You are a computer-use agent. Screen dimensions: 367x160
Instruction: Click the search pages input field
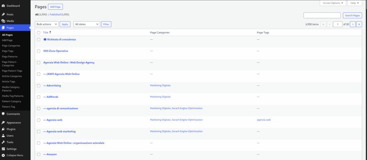point(322,15)
